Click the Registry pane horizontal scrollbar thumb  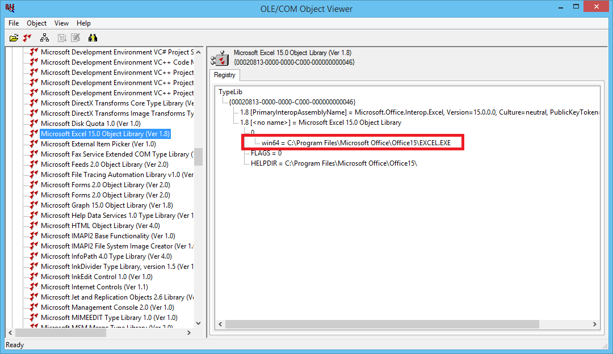tap(382, 324)
